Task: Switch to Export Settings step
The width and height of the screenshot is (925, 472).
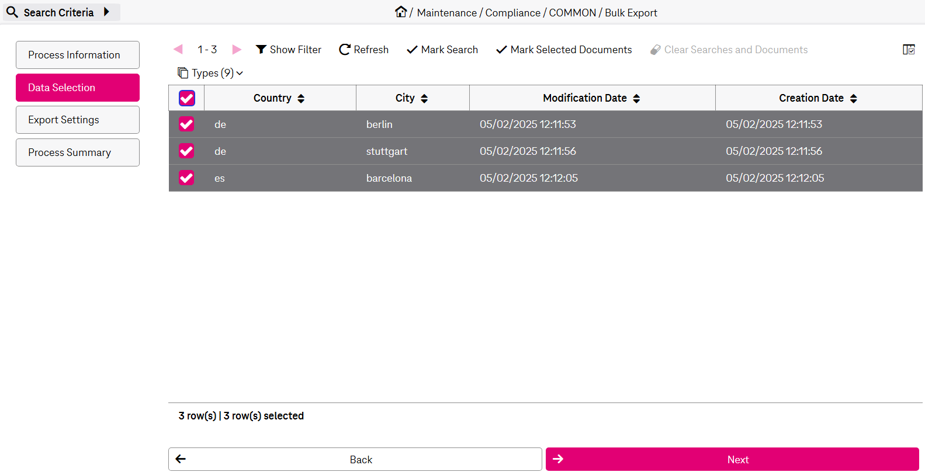Action: [78, 120]
